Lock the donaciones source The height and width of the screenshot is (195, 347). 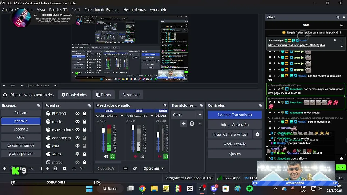pyautogui.click(x=85, y=138)
